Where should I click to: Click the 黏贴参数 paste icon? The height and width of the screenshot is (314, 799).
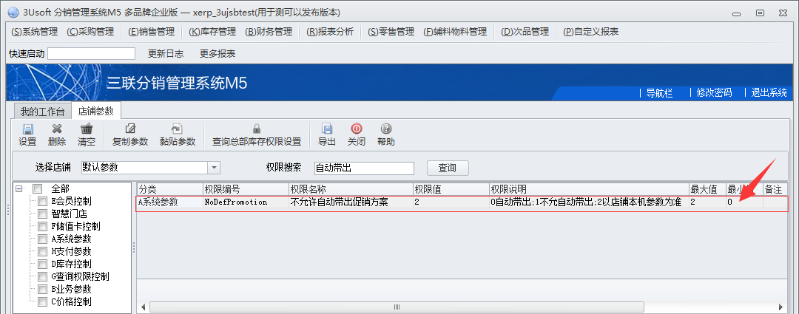click(x=178, y=129)
